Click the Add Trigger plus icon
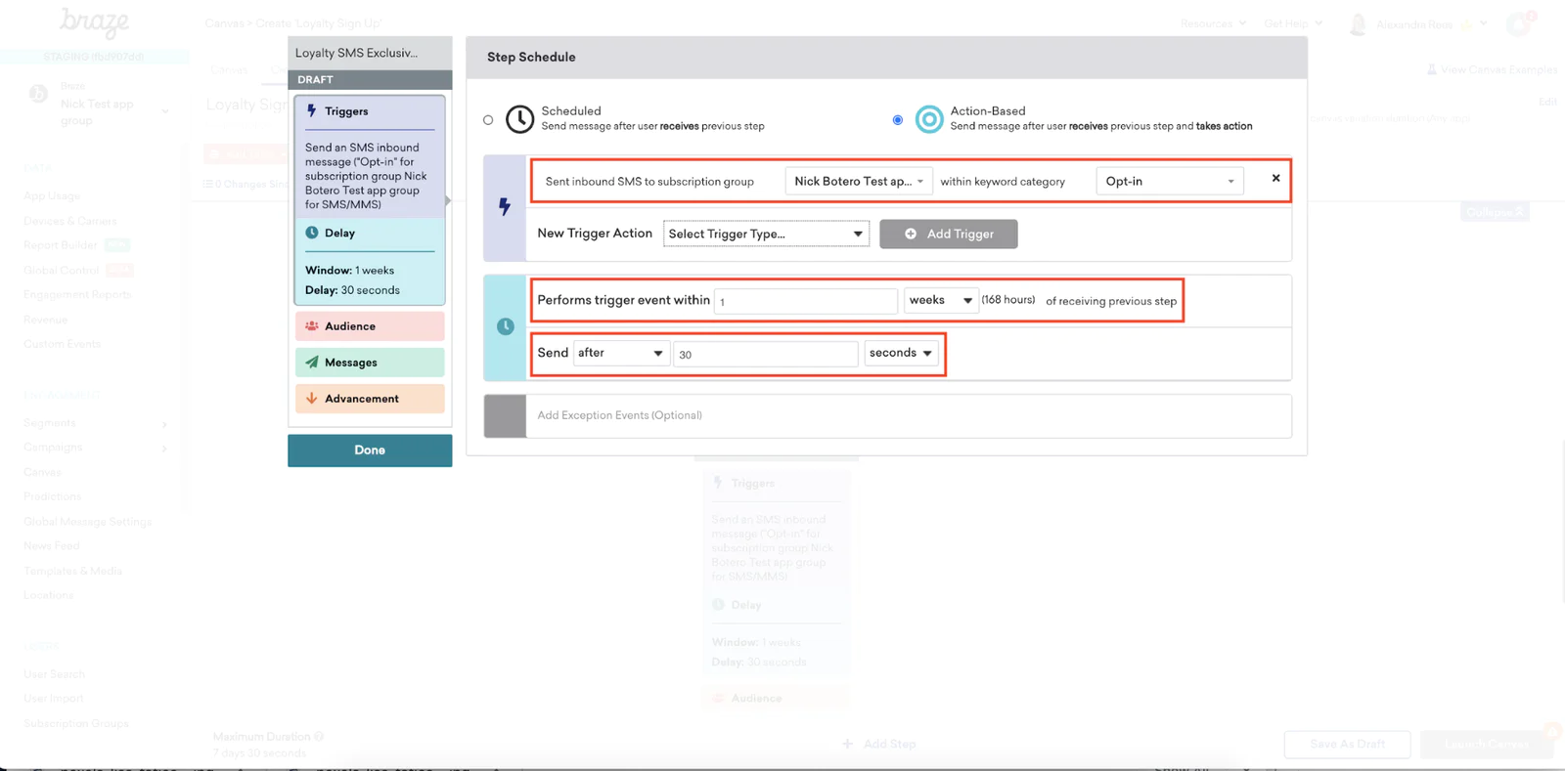Screen dimensions: 1565x771 (911, 234)
